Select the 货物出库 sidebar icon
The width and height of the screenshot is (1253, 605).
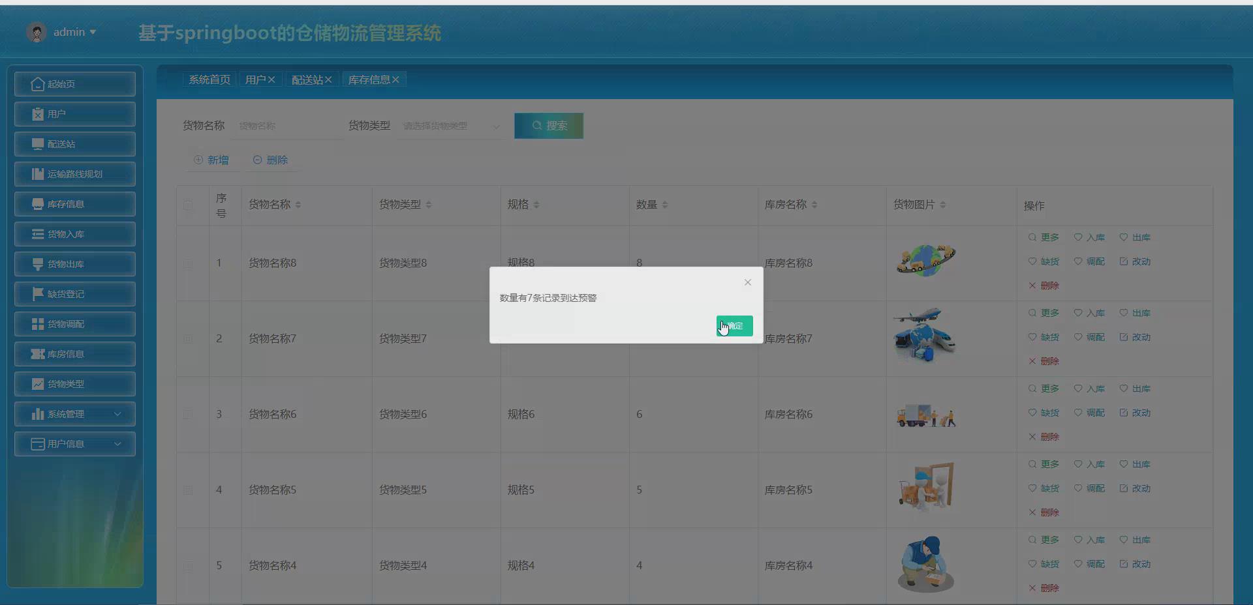pos(38,264)
